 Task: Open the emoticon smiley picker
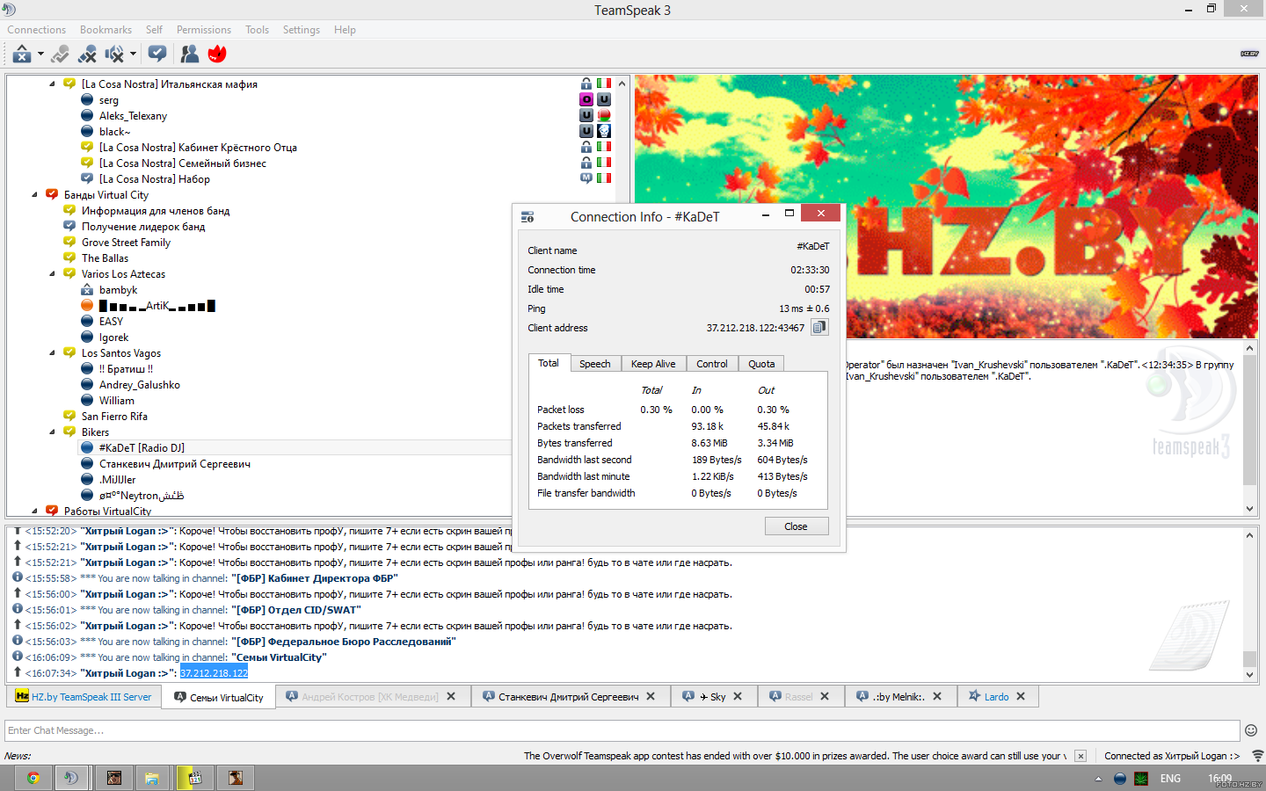tap(1251, 730)
